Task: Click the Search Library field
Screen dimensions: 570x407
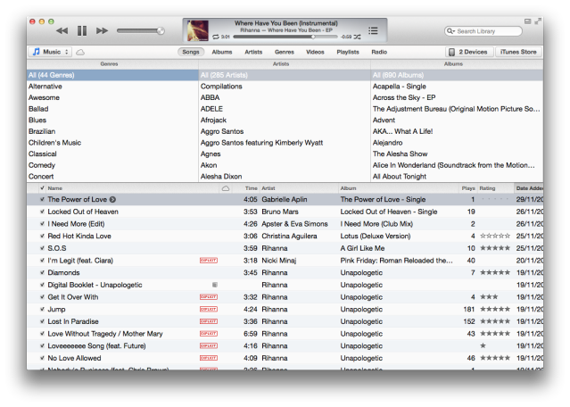Action: (x=483, y=31)
